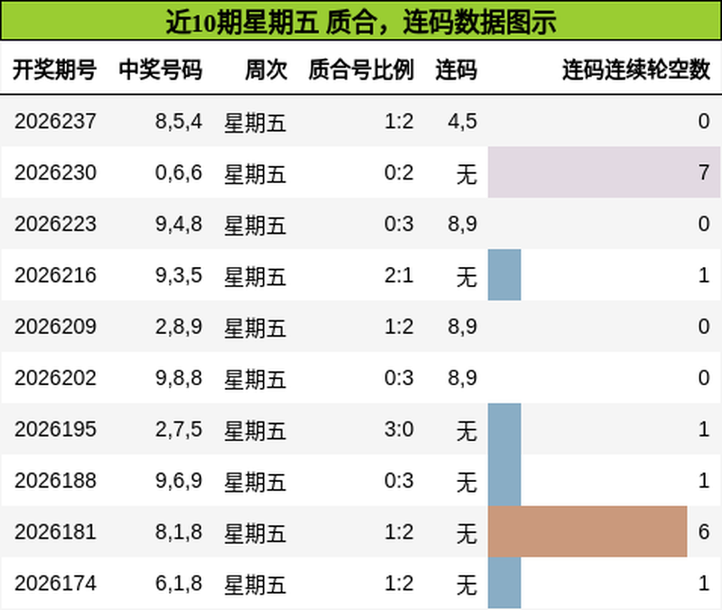Click period number 2026174

point(55,583)
